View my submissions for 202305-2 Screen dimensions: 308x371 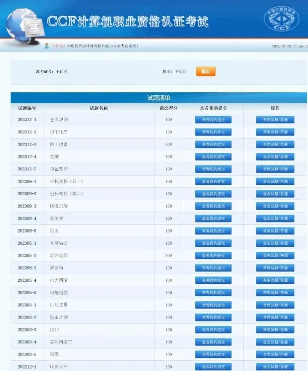213,256
